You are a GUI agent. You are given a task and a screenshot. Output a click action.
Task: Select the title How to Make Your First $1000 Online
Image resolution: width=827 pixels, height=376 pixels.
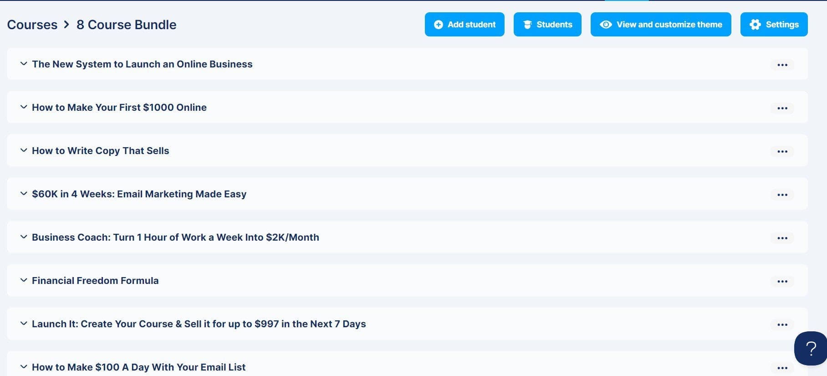[x=119, y=108]
